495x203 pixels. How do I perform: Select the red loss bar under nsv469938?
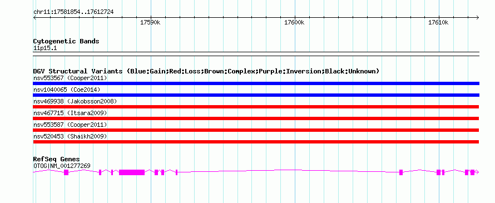[x=256, y=107]
